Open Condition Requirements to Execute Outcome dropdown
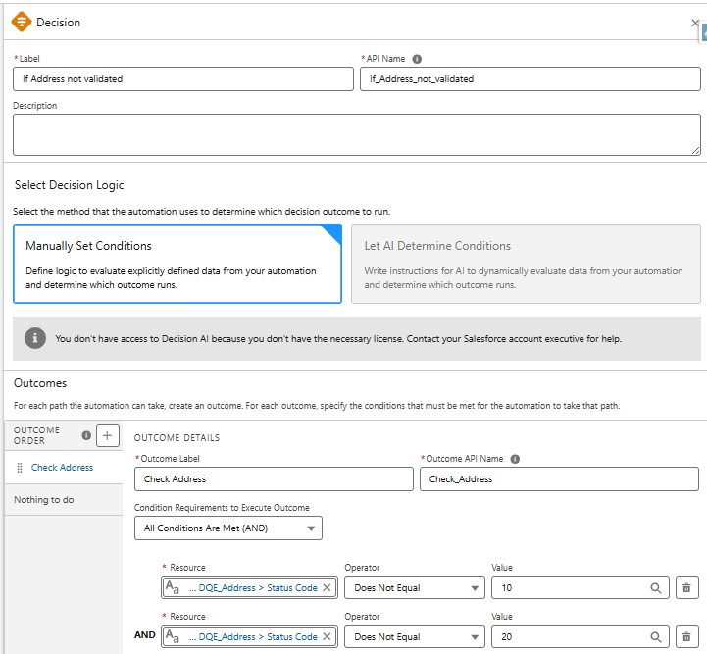The image size is (707, 654). pyautogui.click(x=227, y=528)
